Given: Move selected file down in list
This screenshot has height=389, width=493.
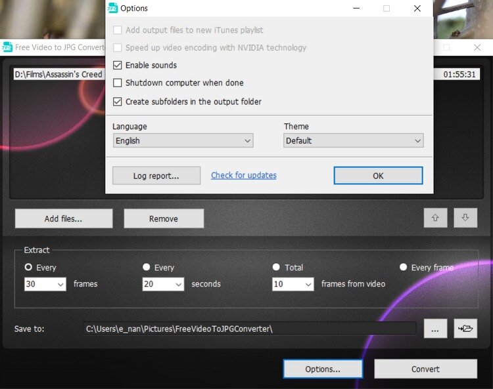Looking at the screenshot, I should (465, 218).
